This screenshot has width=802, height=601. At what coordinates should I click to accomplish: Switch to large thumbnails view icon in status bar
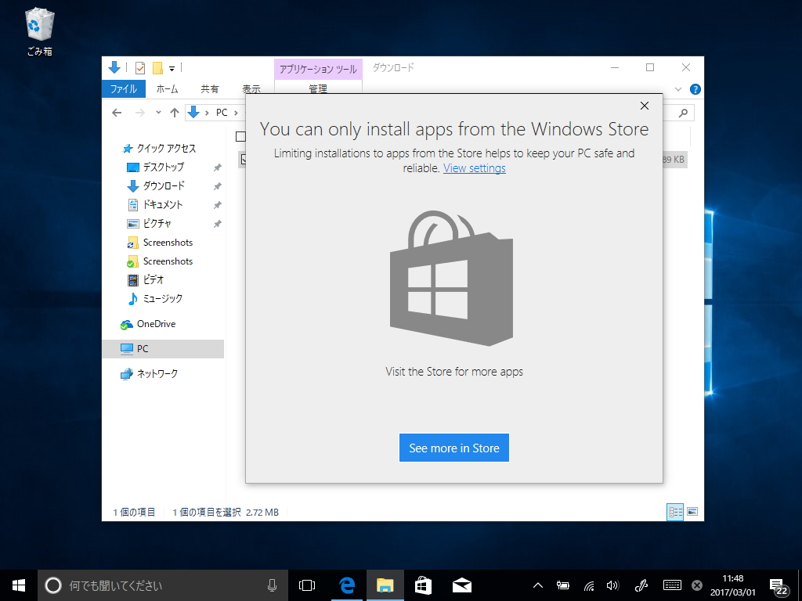(x=692, y=512)
